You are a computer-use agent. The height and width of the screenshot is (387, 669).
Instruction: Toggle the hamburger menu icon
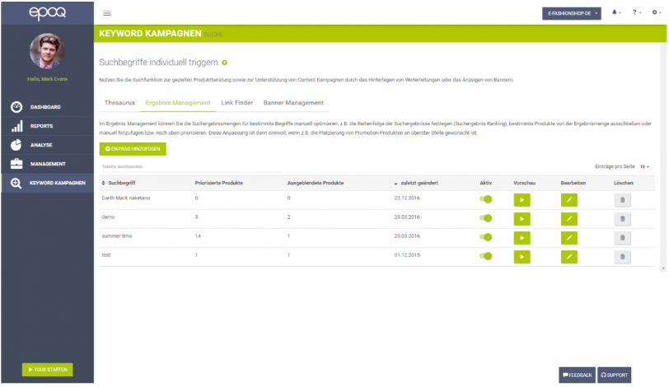tap(107, 13)
